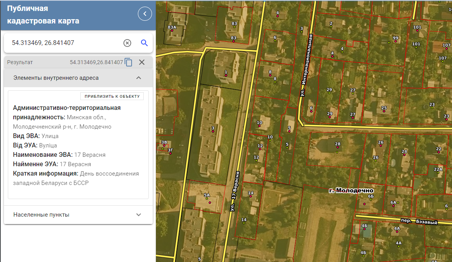Select the 'Результат' label
The image size is (452, 262).
(x=20, y=62)
